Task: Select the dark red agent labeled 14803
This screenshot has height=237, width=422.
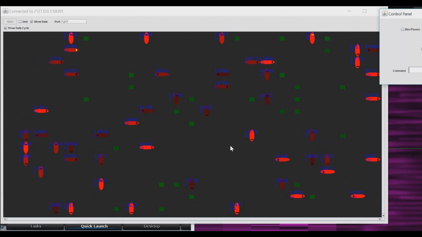Action: [x=207, y=112]
